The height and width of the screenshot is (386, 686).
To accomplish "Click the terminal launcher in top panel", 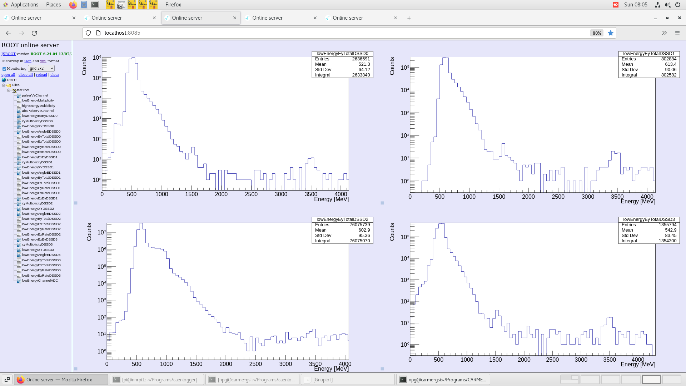I will point(95,5).
